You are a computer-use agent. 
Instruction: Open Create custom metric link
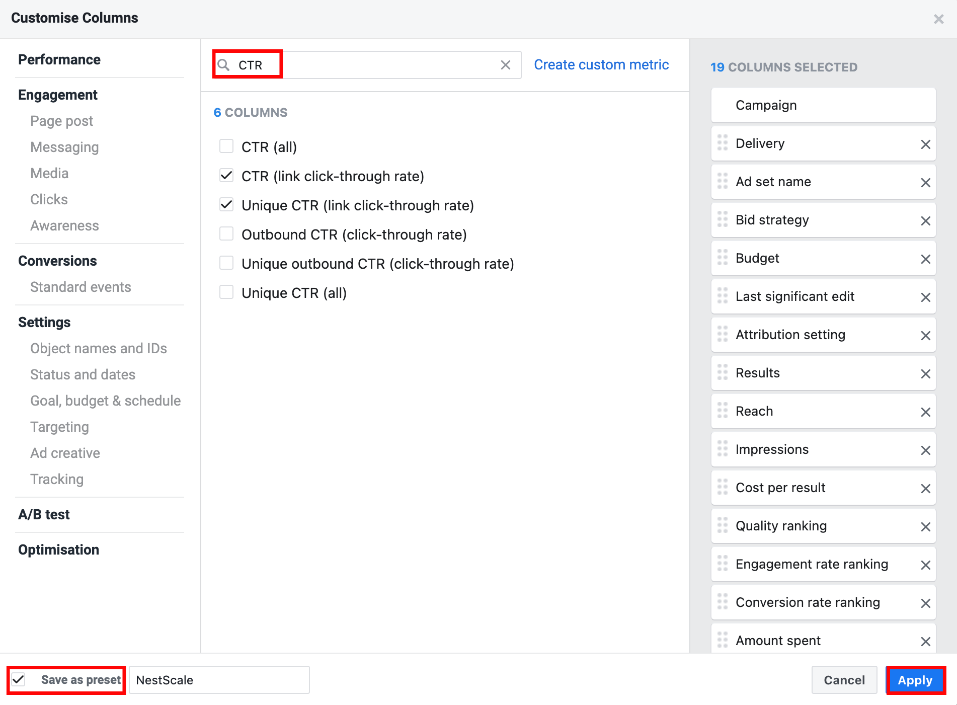pyautogui.click(x=601, y=64)
